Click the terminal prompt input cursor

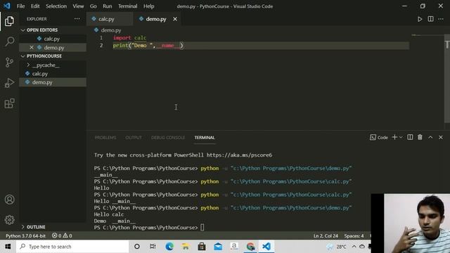tap(202, 228)
